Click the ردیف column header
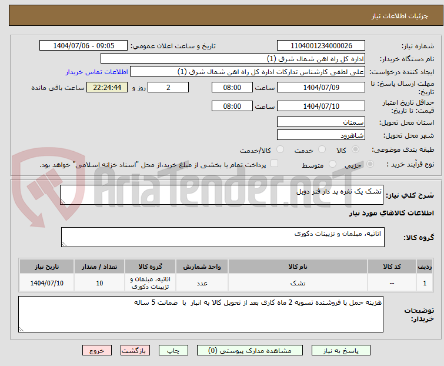The height and width of the screenshot is (366, 444). (x=425, y=267)
